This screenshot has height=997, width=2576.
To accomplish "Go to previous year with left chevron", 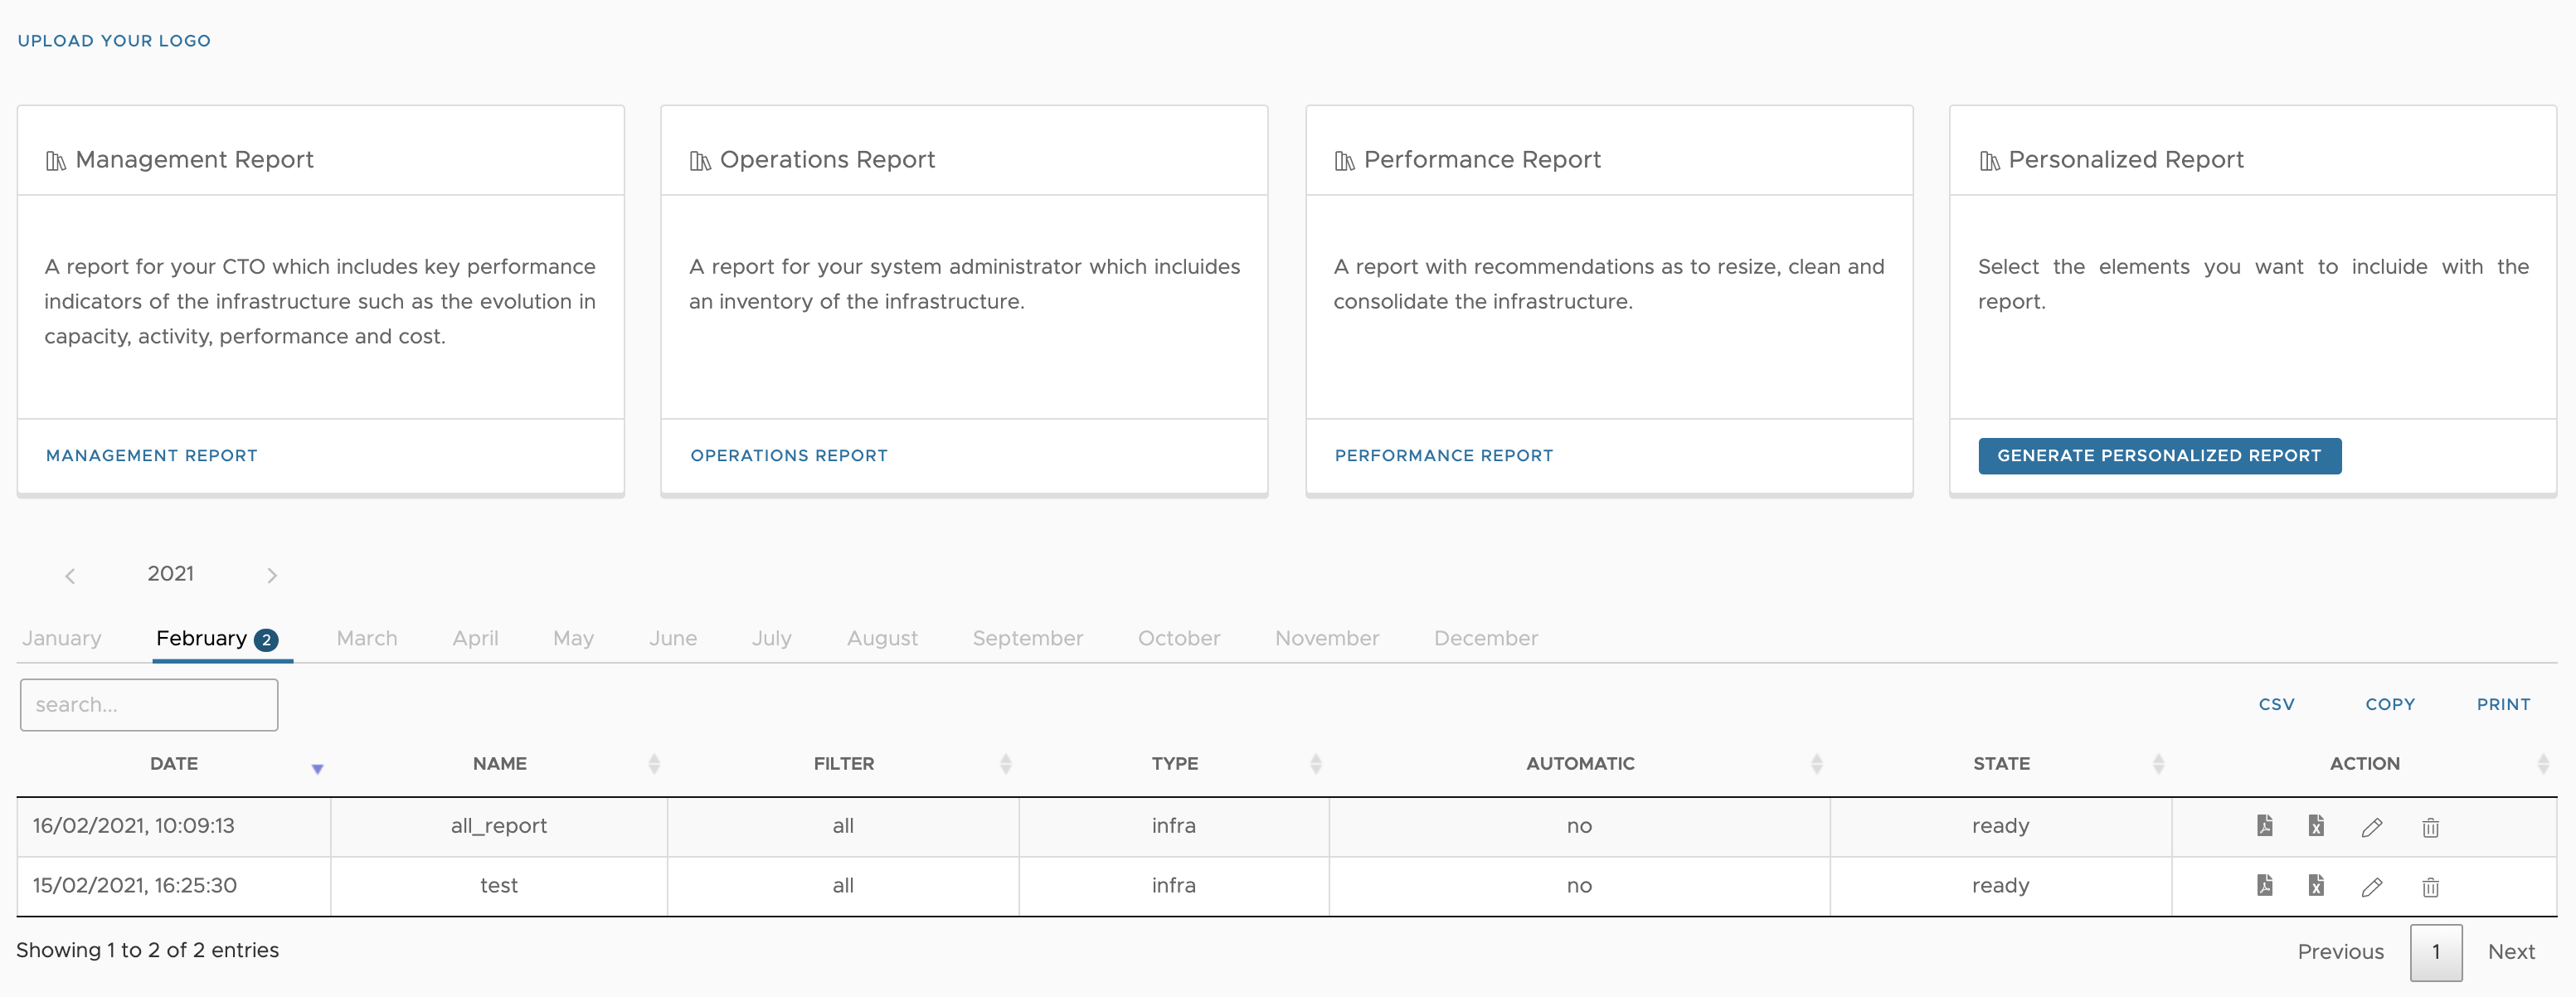I will click(70, 575).
